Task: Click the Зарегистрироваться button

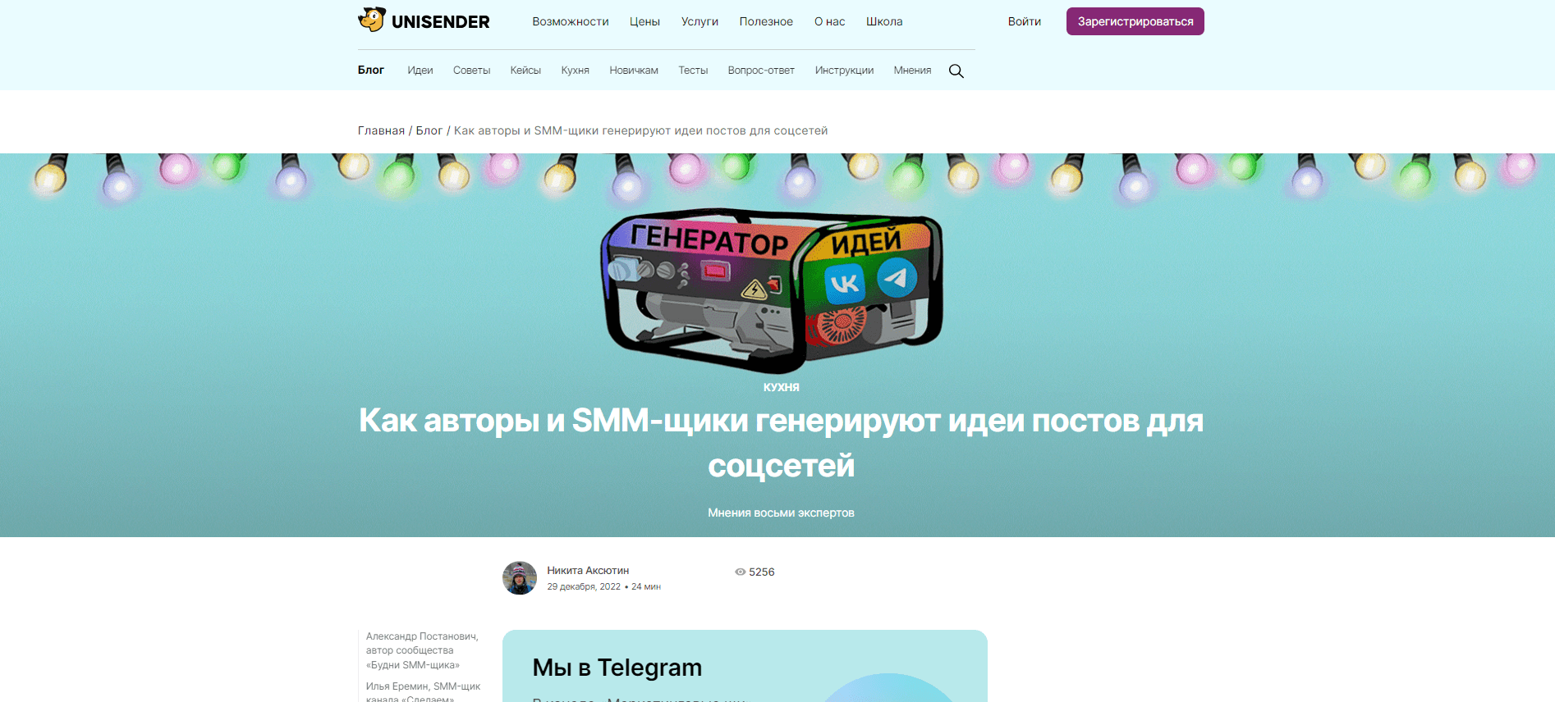Action: [x=1135, y=21]
